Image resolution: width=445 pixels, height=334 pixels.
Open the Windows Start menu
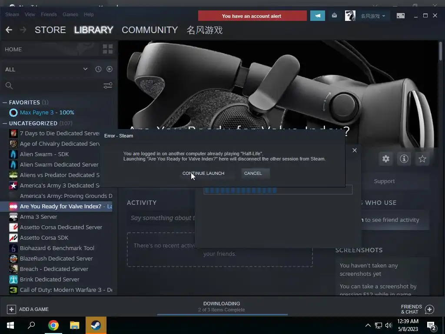click(x=10, y=325)
